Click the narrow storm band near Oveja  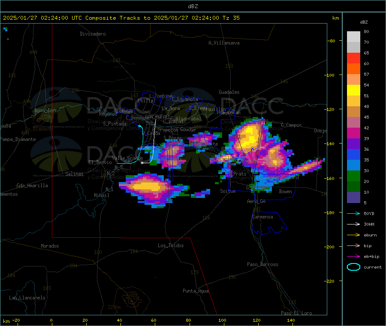click(x=308, y=167)
